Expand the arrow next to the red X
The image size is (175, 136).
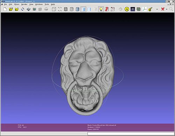[167, 9]
